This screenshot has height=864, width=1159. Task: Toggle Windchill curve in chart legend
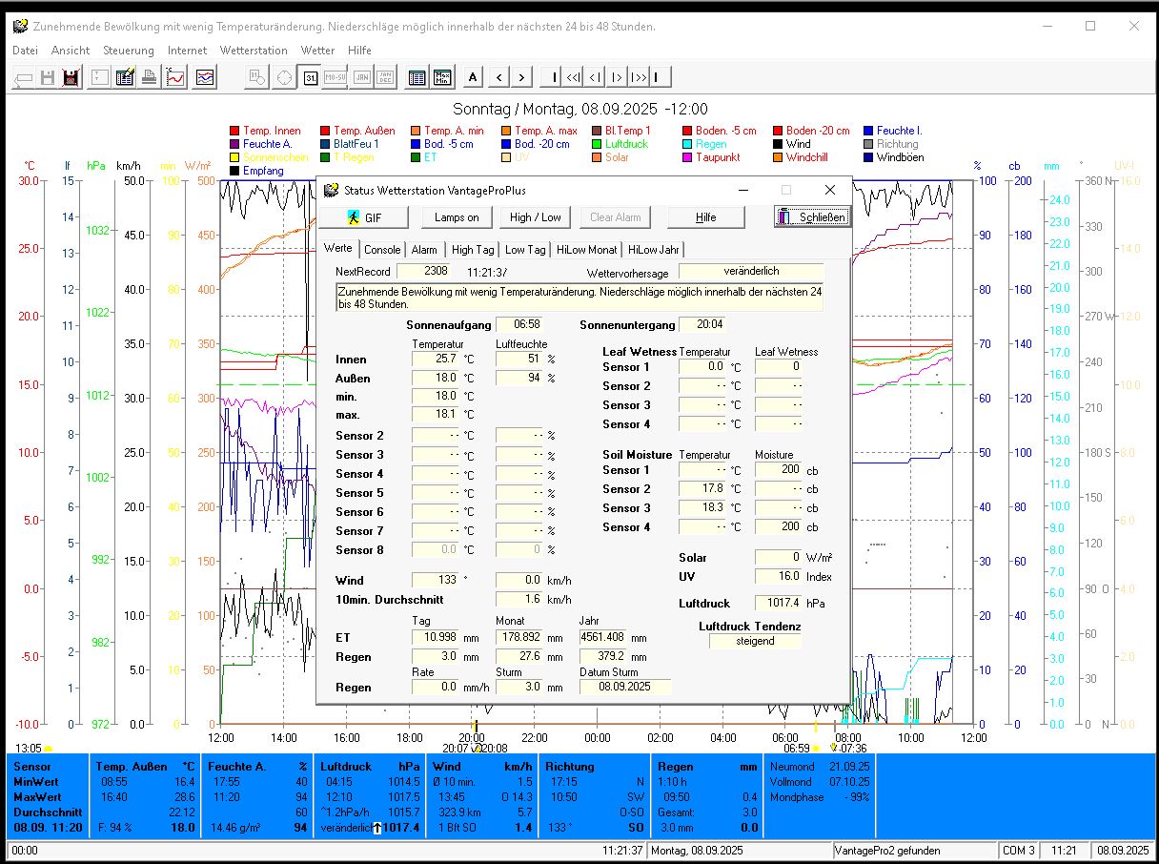click(x=806, y=157)
